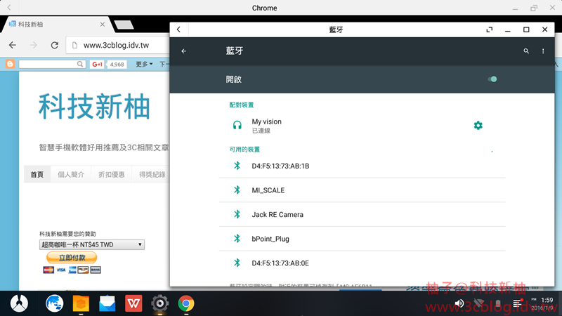
Task: Open a new tab in Chrome
Action: click(x=124, y=25)
